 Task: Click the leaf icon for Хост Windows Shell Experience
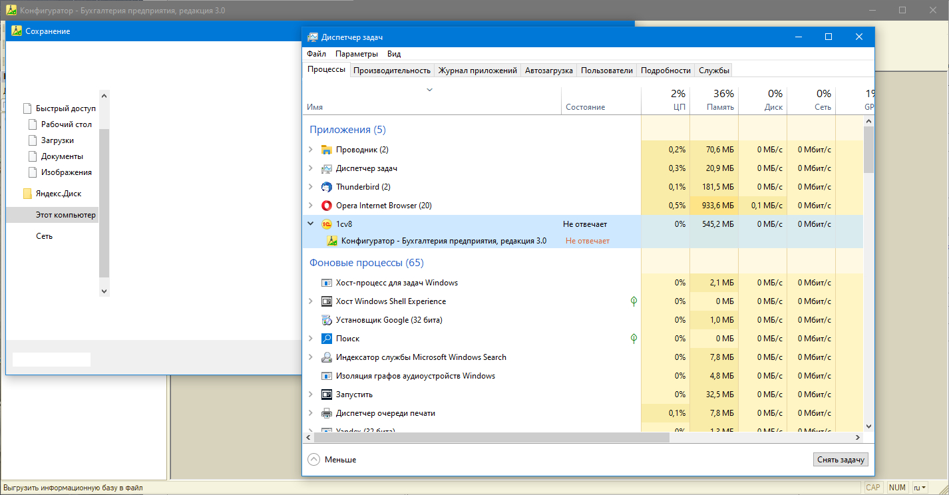point(634,301)
